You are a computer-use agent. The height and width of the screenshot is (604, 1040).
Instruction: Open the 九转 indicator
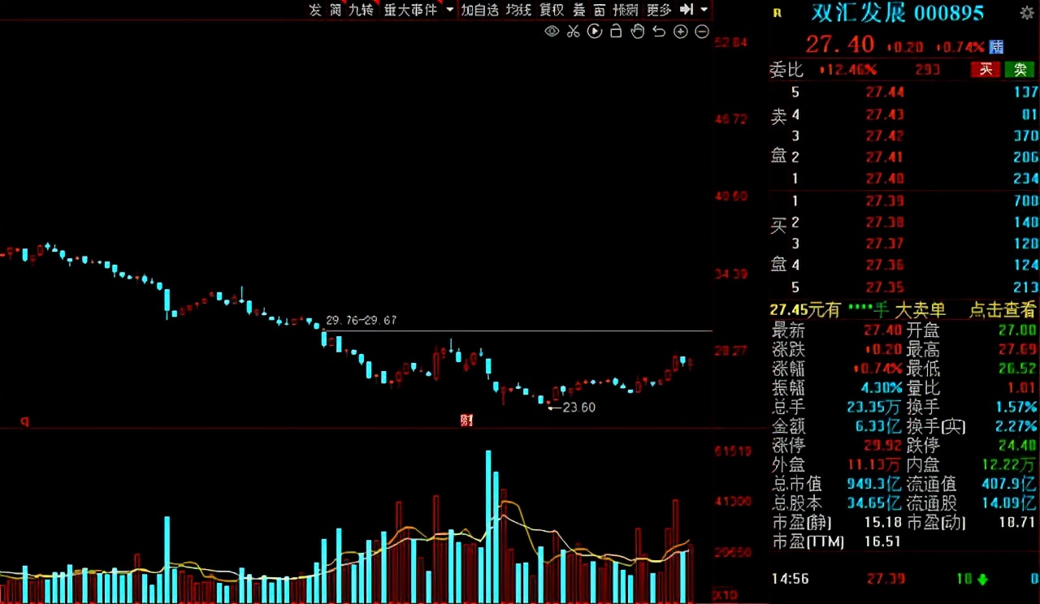(x=362, y=10)
